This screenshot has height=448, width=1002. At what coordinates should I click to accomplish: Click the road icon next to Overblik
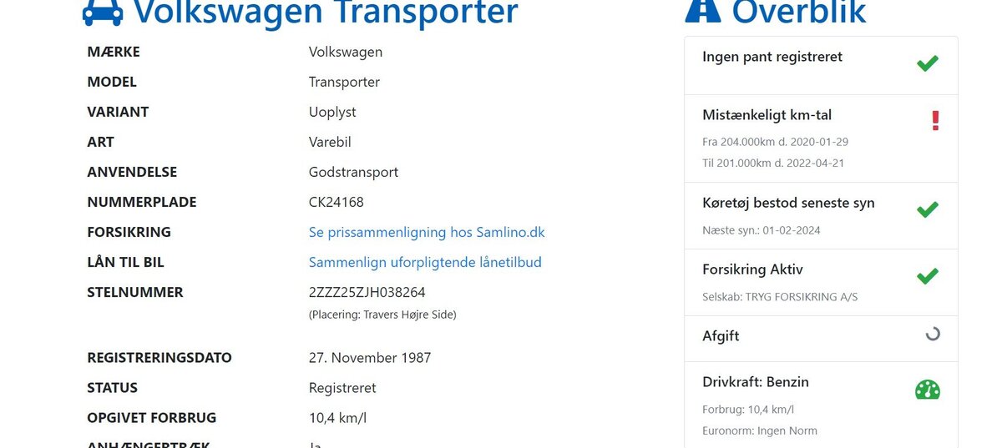click(x=702, y=10)
